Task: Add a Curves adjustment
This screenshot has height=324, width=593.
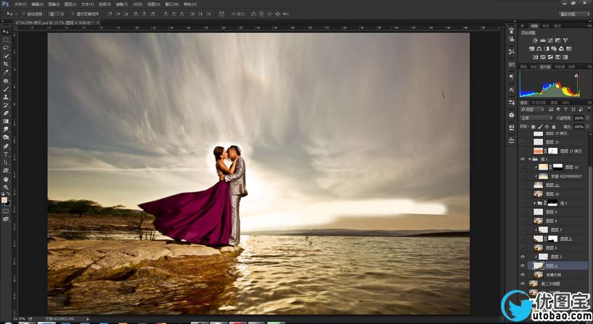Action: pos(550,40)
